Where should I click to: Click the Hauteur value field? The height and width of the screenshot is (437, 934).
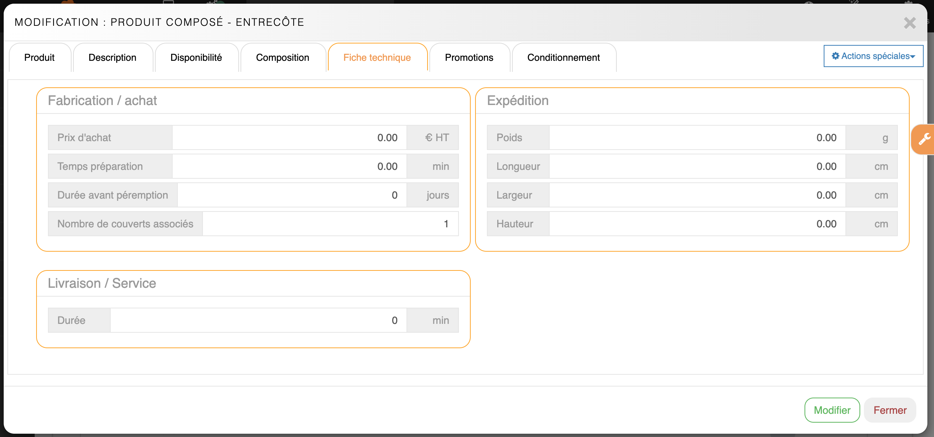tap(697, 224)
